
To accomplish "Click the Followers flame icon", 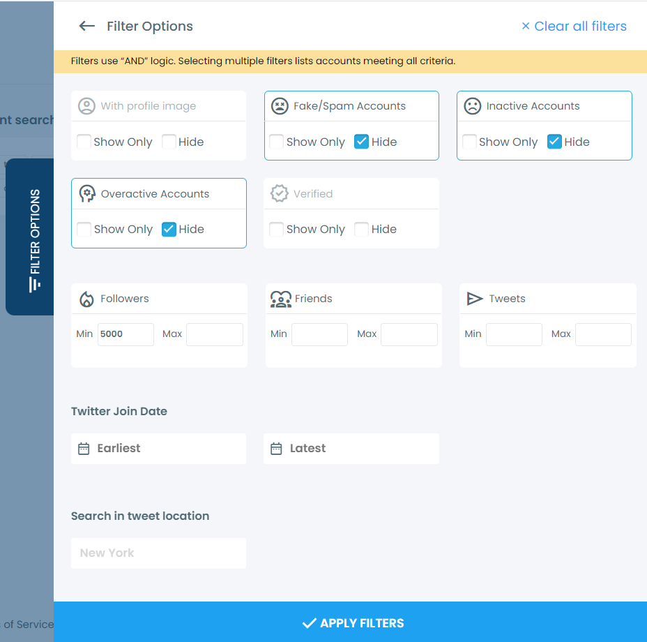I will pos(86,298).
